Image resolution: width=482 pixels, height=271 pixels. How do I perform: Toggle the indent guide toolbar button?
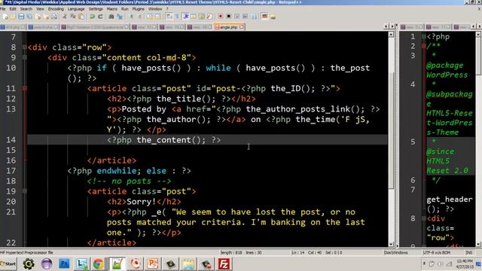(186, 17)
